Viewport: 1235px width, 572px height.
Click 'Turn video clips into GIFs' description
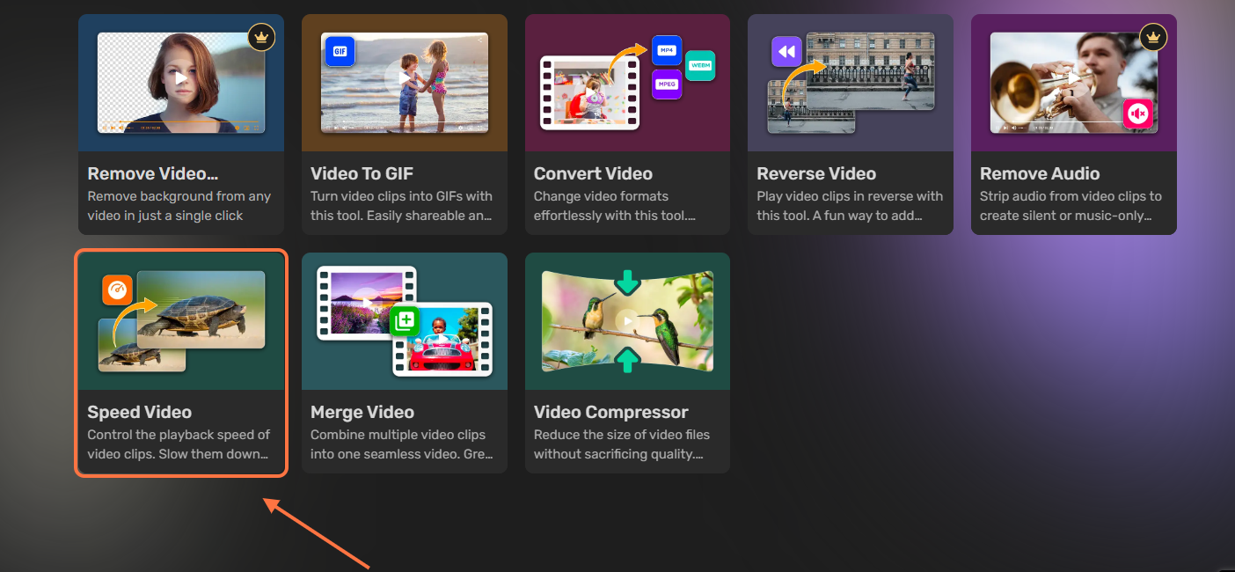[x=401, y=206]
